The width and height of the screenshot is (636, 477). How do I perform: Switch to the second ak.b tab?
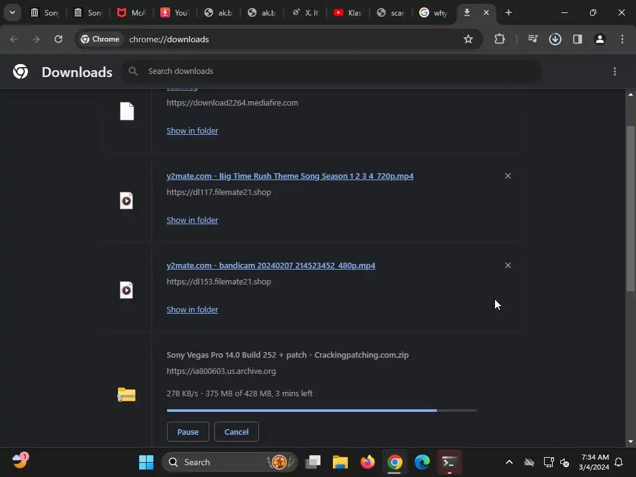(x=262, y=12)
